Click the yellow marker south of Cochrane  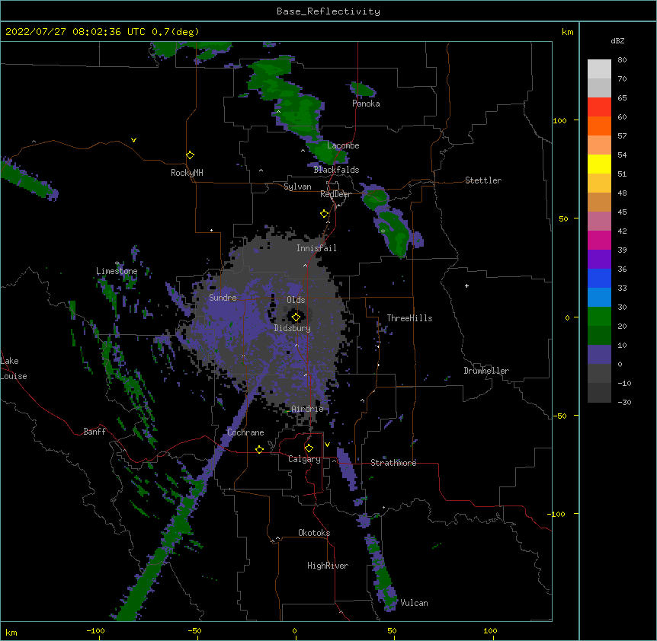pyautogui.click(x=259, y=449)
